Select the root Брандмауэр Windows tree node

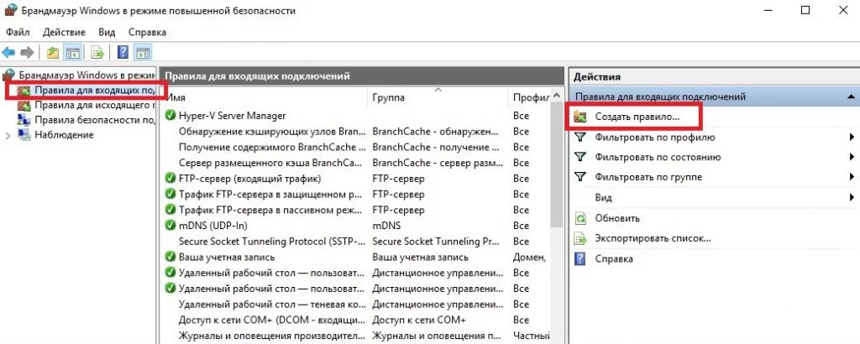[87, 75]
